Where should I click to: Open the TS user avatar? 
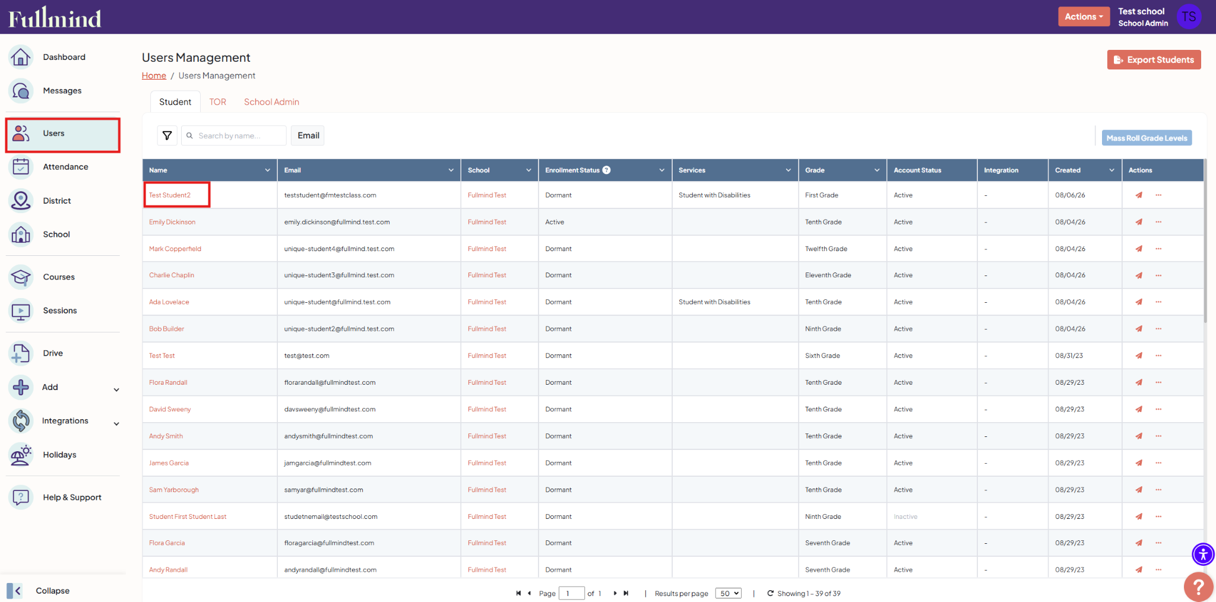pos(1189,17)
